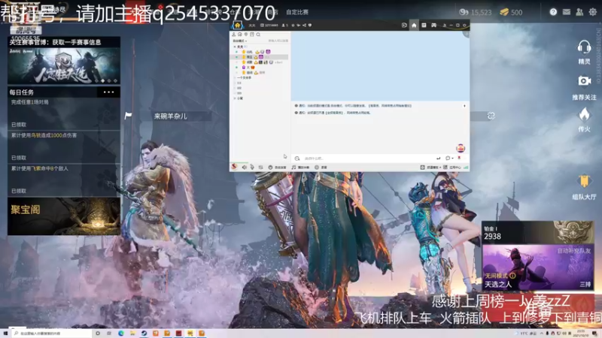Open the Edge browser taskbar icon
The width and height of the screenshot is (602, 338).
(121, 333)
